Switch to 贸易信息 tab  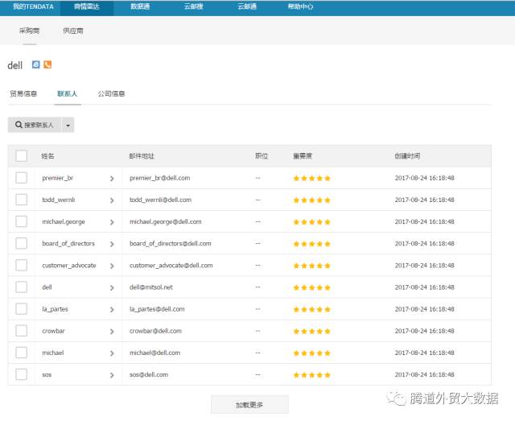tap(23, 93)
